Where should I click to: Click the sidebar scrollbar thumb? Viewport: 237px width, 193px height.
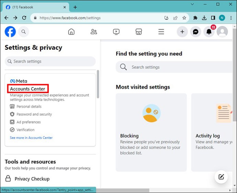[x=98, y=84]
